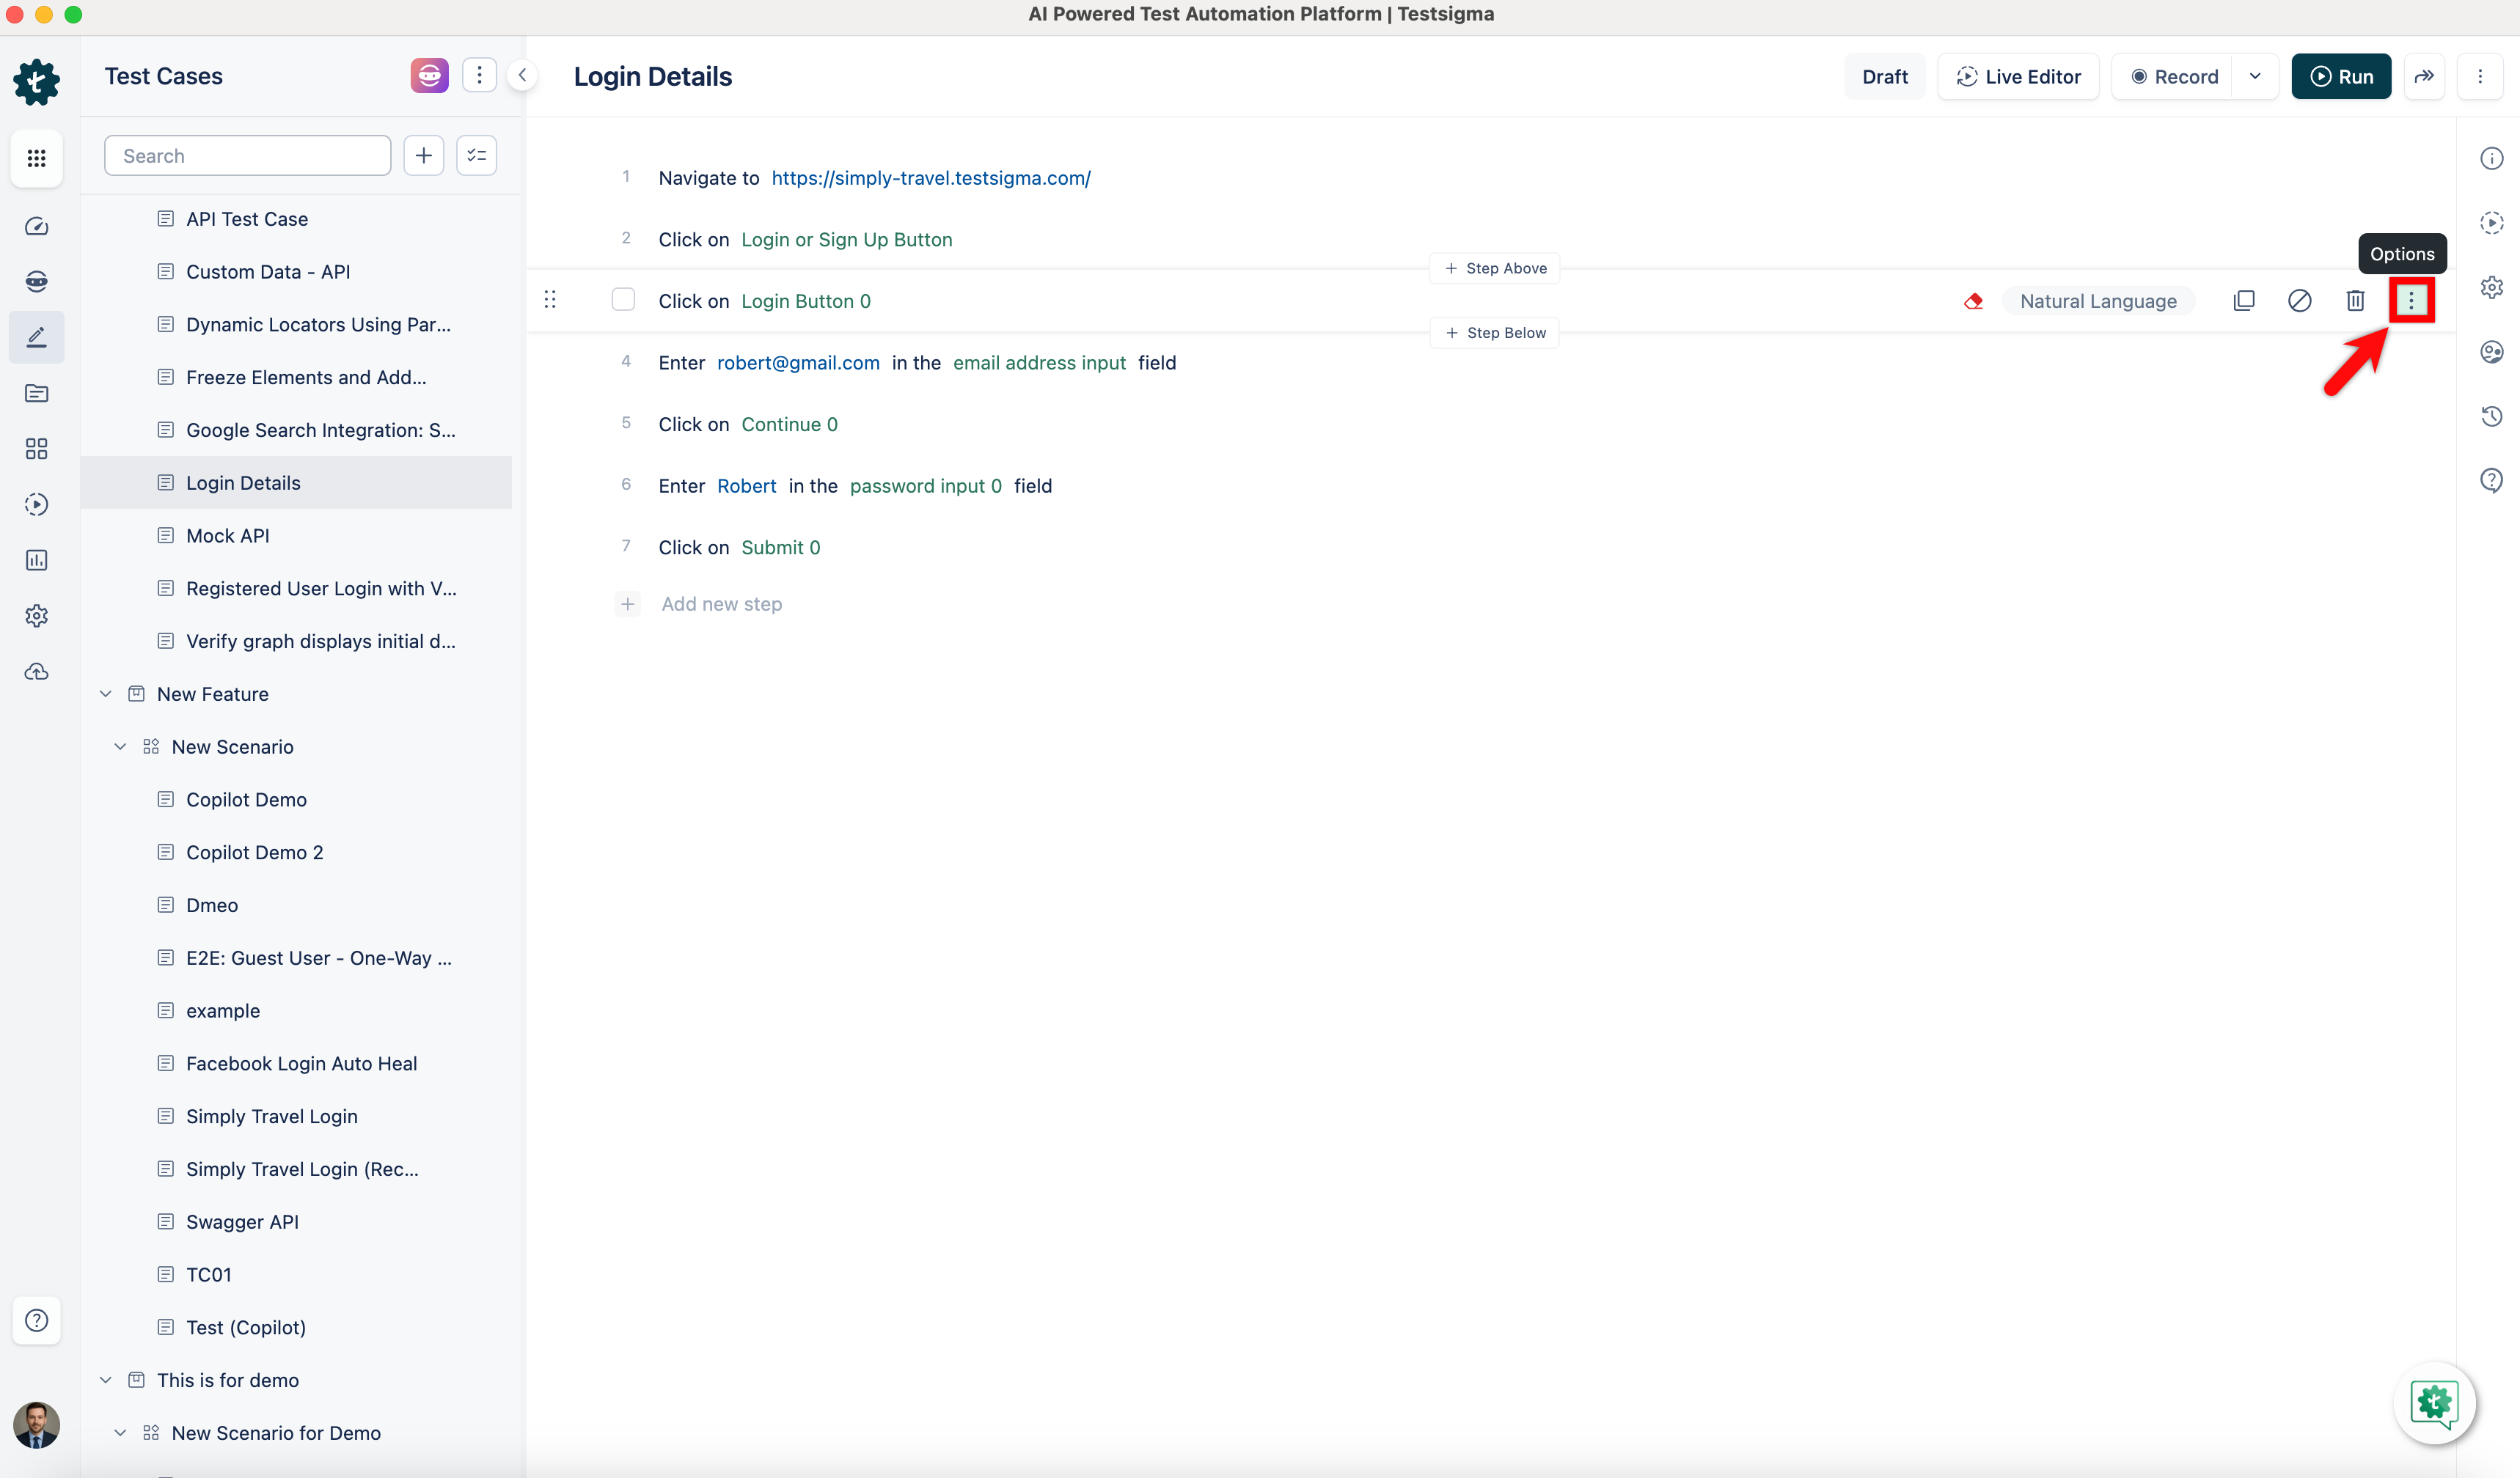Click the Search test cases field
Screen dimensions: 2520x1478
click(x=248, y=156)
